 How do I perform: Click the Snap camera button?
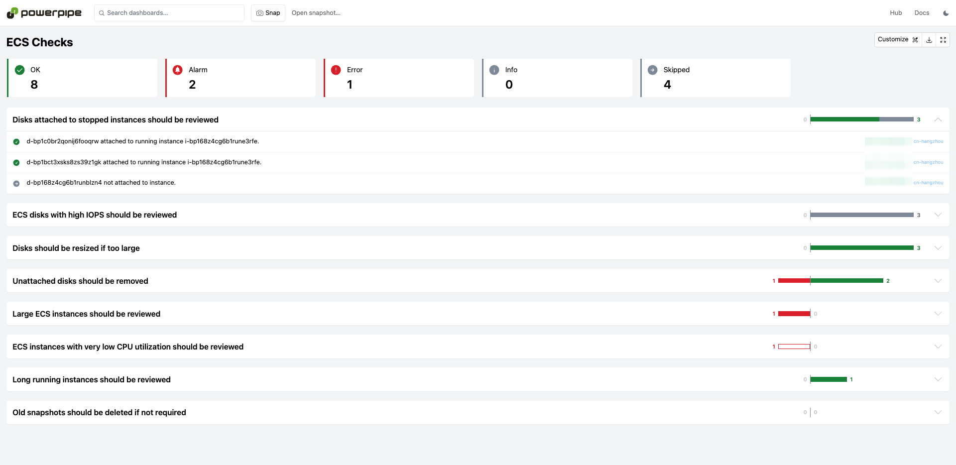coord(268,13)
